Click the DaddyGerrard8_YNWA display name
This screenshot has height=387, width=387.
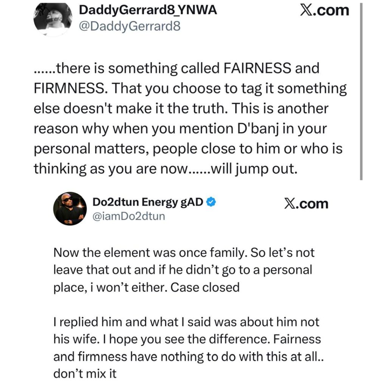click(x=148, y=10)
